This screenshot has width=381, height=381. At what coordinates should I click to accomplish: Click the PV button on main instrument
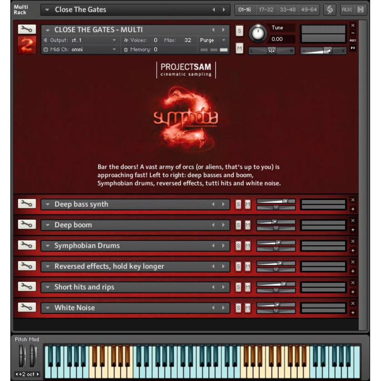coord(353,49)
